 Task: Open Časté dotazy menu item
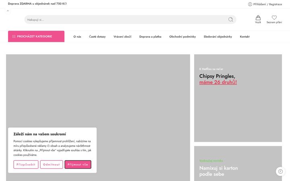(97, 37)
